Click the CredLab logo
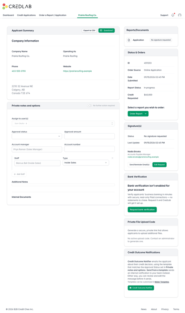Screen dimensions: 185x313 point(17,7)
